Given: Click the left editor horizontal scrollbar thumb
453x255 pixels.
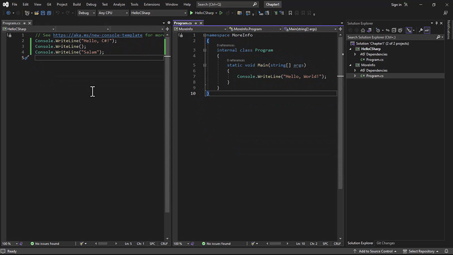Looking at the screenshot, I should point(103,244).
